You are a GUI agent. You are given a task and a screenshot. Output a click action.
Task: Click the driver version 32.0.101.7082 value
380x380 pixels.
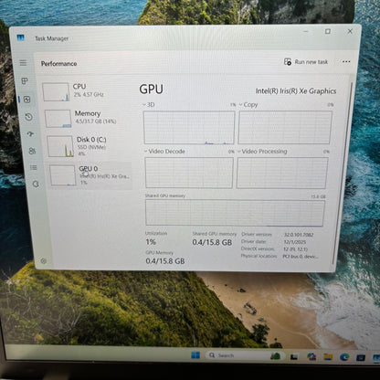point(299,235)
